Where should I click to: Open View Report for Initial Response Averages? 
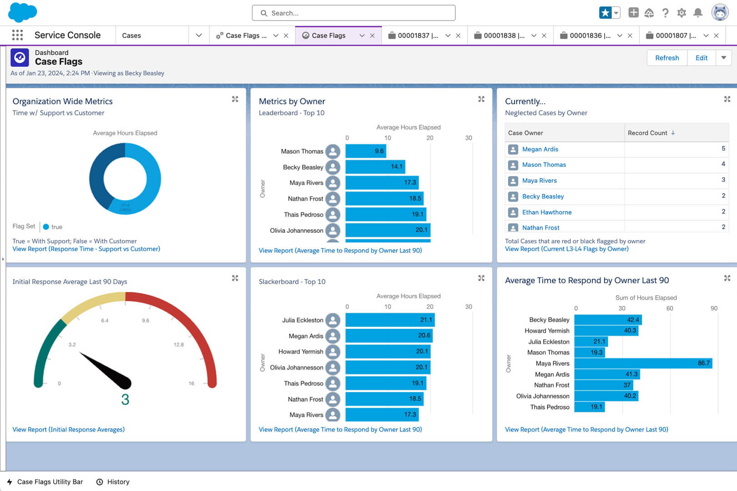[x=68, y=429]
